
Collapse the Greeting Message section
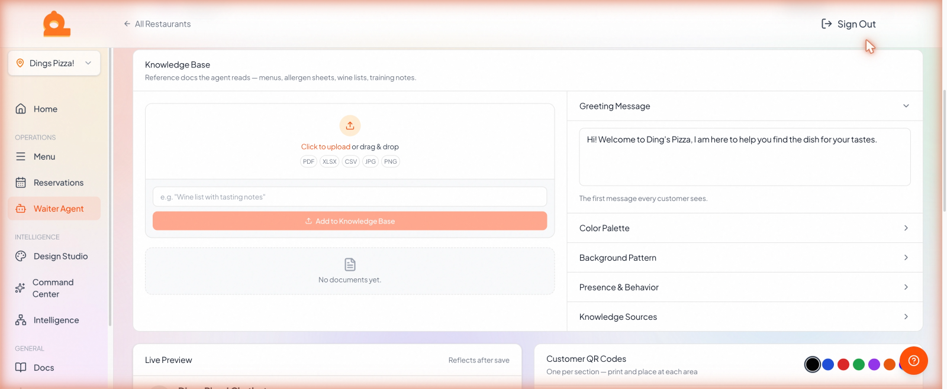point(745,106)
